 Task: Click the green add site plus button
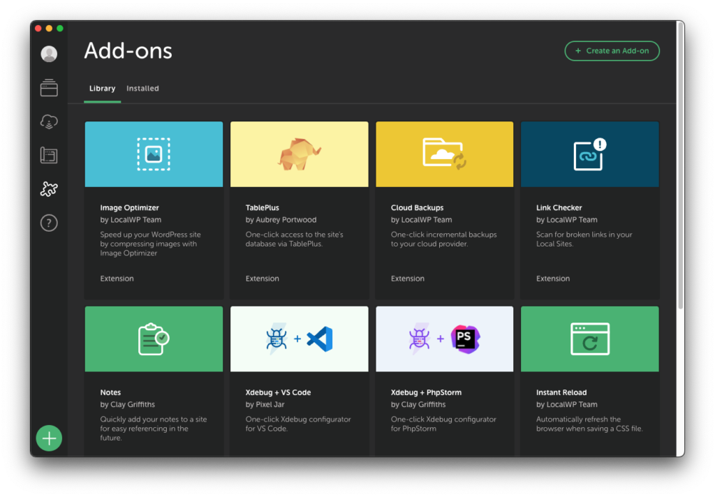[49, 438]
